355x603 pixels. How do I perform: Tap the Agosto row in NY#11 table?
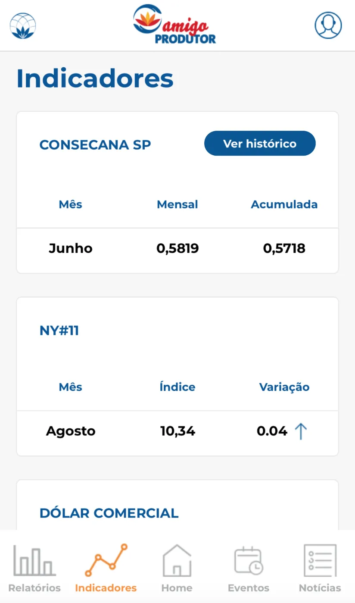[177, 431]
